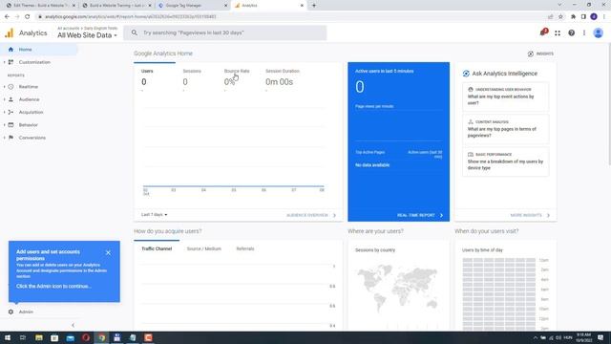The image size is (611, 344).
Task: Switch to the Traffic Channel tab
Action: (157, 248)
